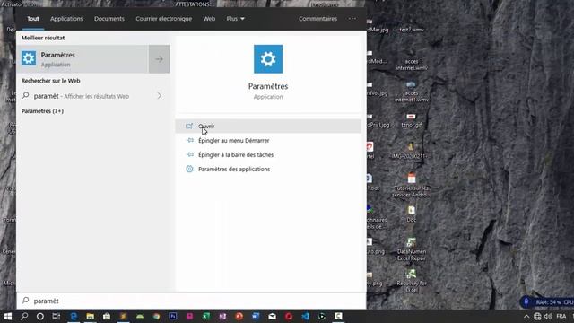Open Word from the taskbar
This screenshot has height=323, width=574.
(x=256, y=316)
